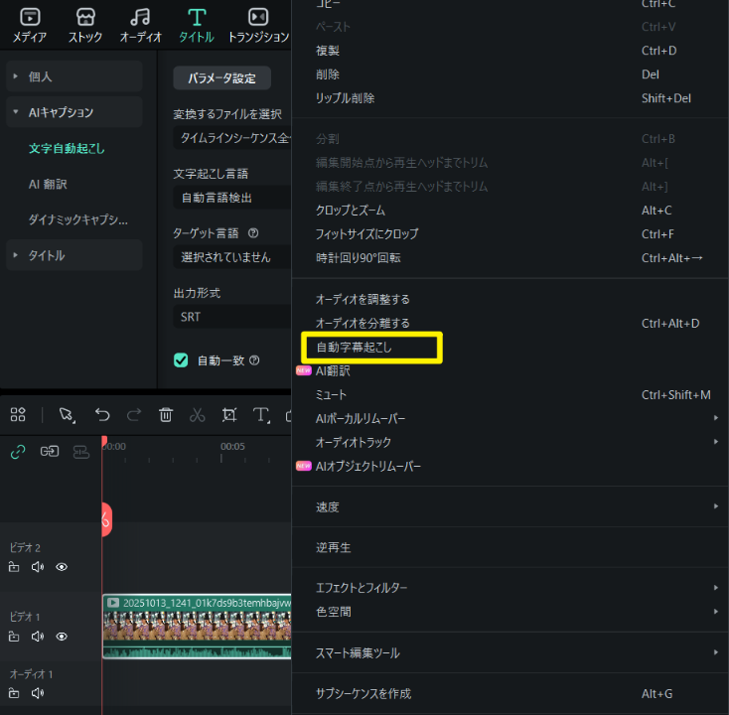Click the layout grid icon in timeline toolbar
The image size is (729, 715).
point(18,414)
